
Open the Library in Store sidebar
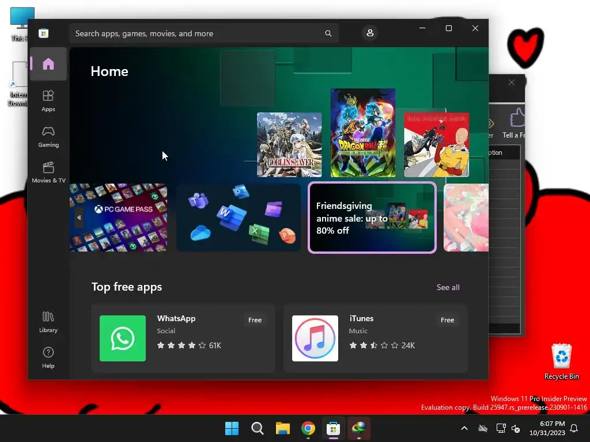pos(48,322)
